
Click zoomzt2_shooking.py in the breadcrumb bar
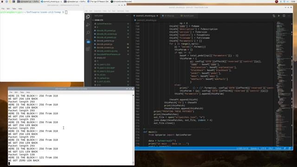pos(147,20)
